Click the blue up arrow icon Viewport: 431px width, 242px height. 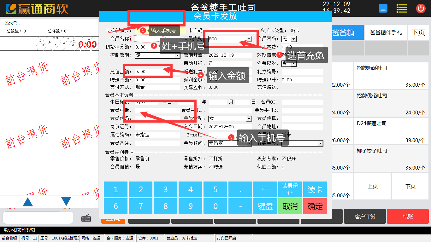click(x=28, y=202)
